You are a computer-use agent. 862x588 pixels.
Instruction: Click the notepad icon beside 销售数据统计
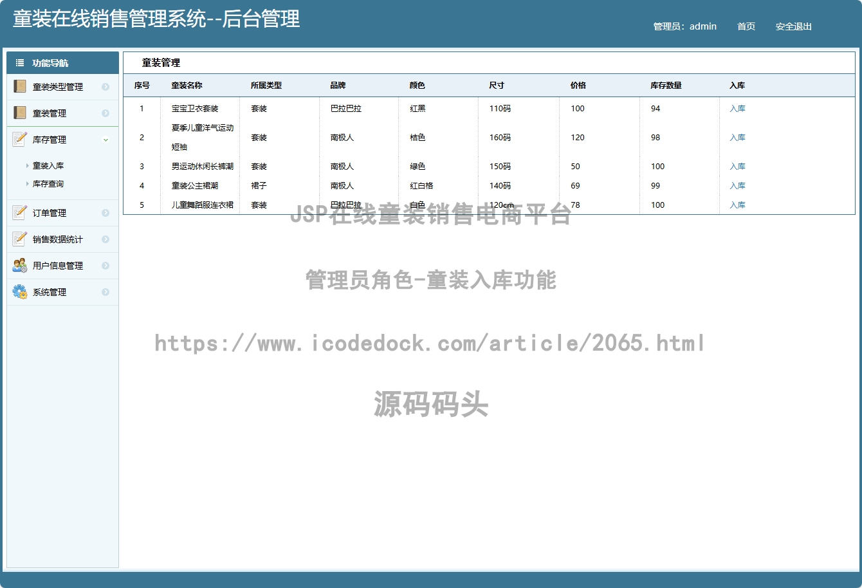pyautogui.click(x=19, y=239)
